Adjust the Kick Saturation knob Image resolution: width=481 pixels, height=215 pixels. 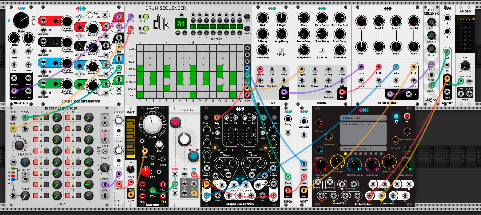click(262, 50)
